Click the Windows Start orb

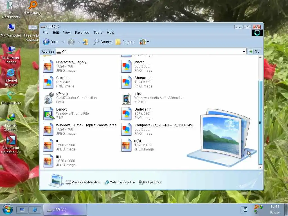point(8,210)
